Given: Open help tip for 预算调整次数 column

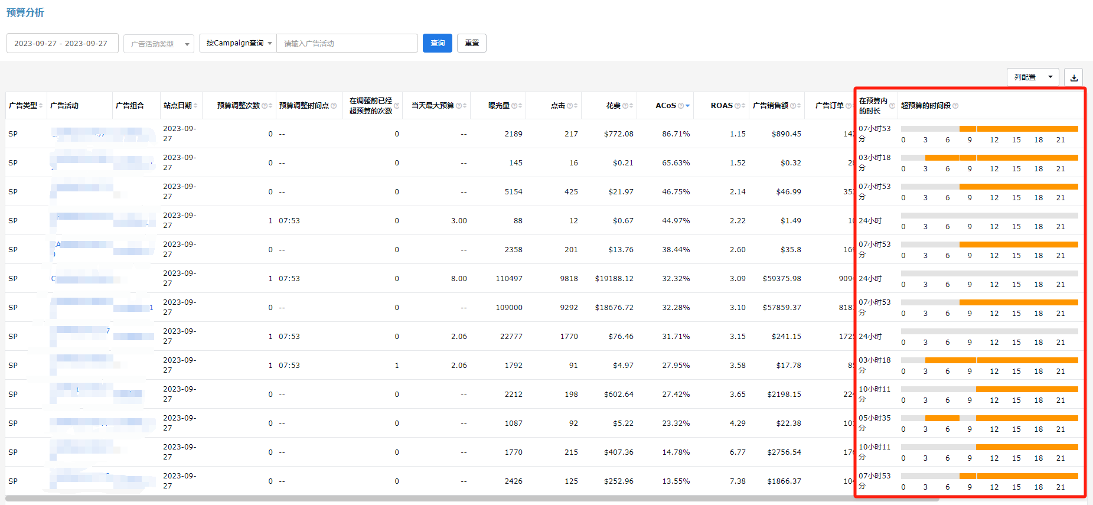Looking at the screenshot, I should (265, 106).
